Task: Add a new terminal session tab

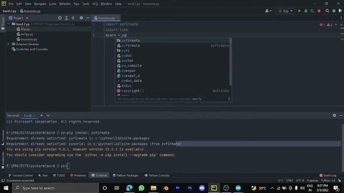Action: pyautogui.click(x=41, y=115)
